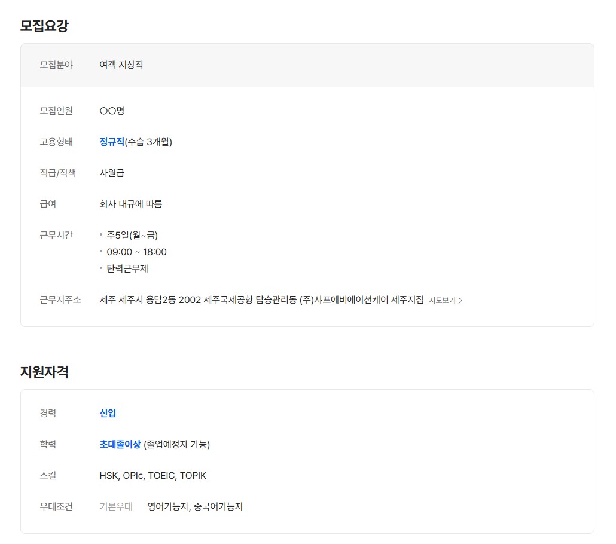The width and height of the screenshot is (616, 544).
Task: Click the 사원급 position text
Action: click(x=112, y=173)
